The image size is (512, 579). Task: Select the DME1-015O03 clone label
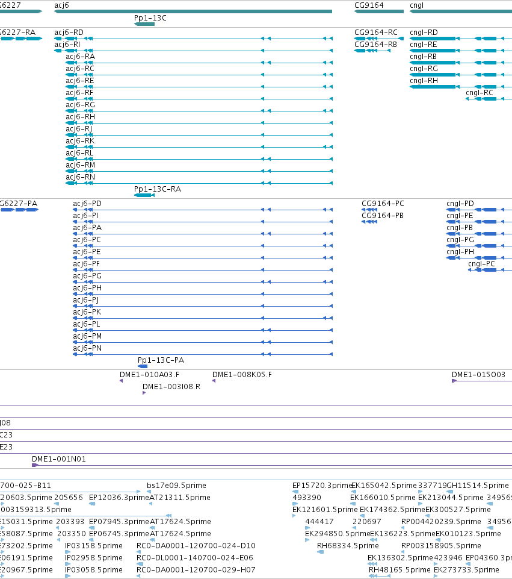click(x=478, y=374)
